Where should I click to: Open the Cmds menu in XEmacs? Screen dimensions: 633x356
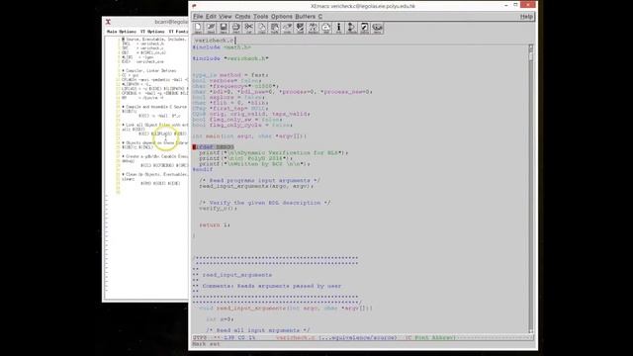click(242, 17)
